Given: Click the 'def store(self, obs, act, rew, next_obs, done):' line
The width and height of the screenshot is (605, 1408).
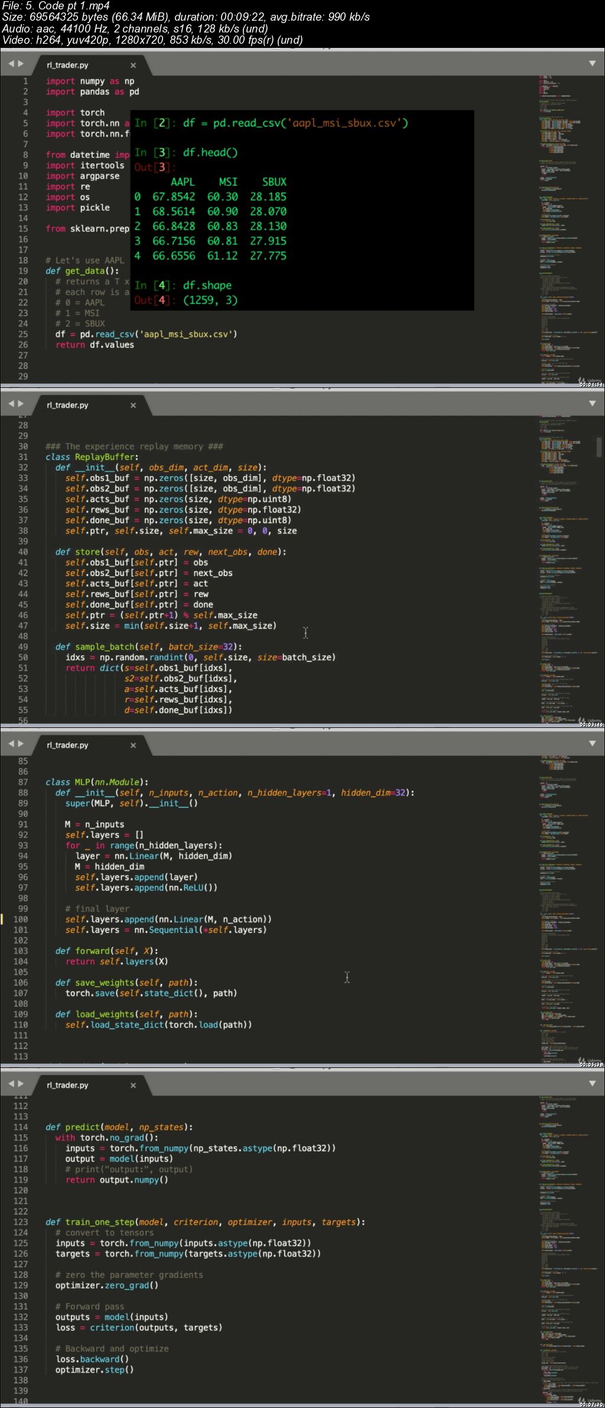Looking at the screenshot, I should (x=171, y=552).
